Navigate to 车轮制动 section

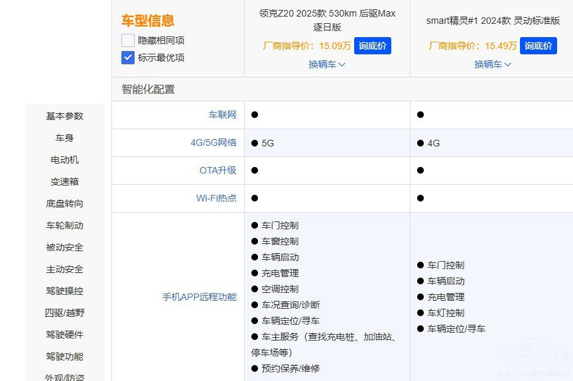65,225
